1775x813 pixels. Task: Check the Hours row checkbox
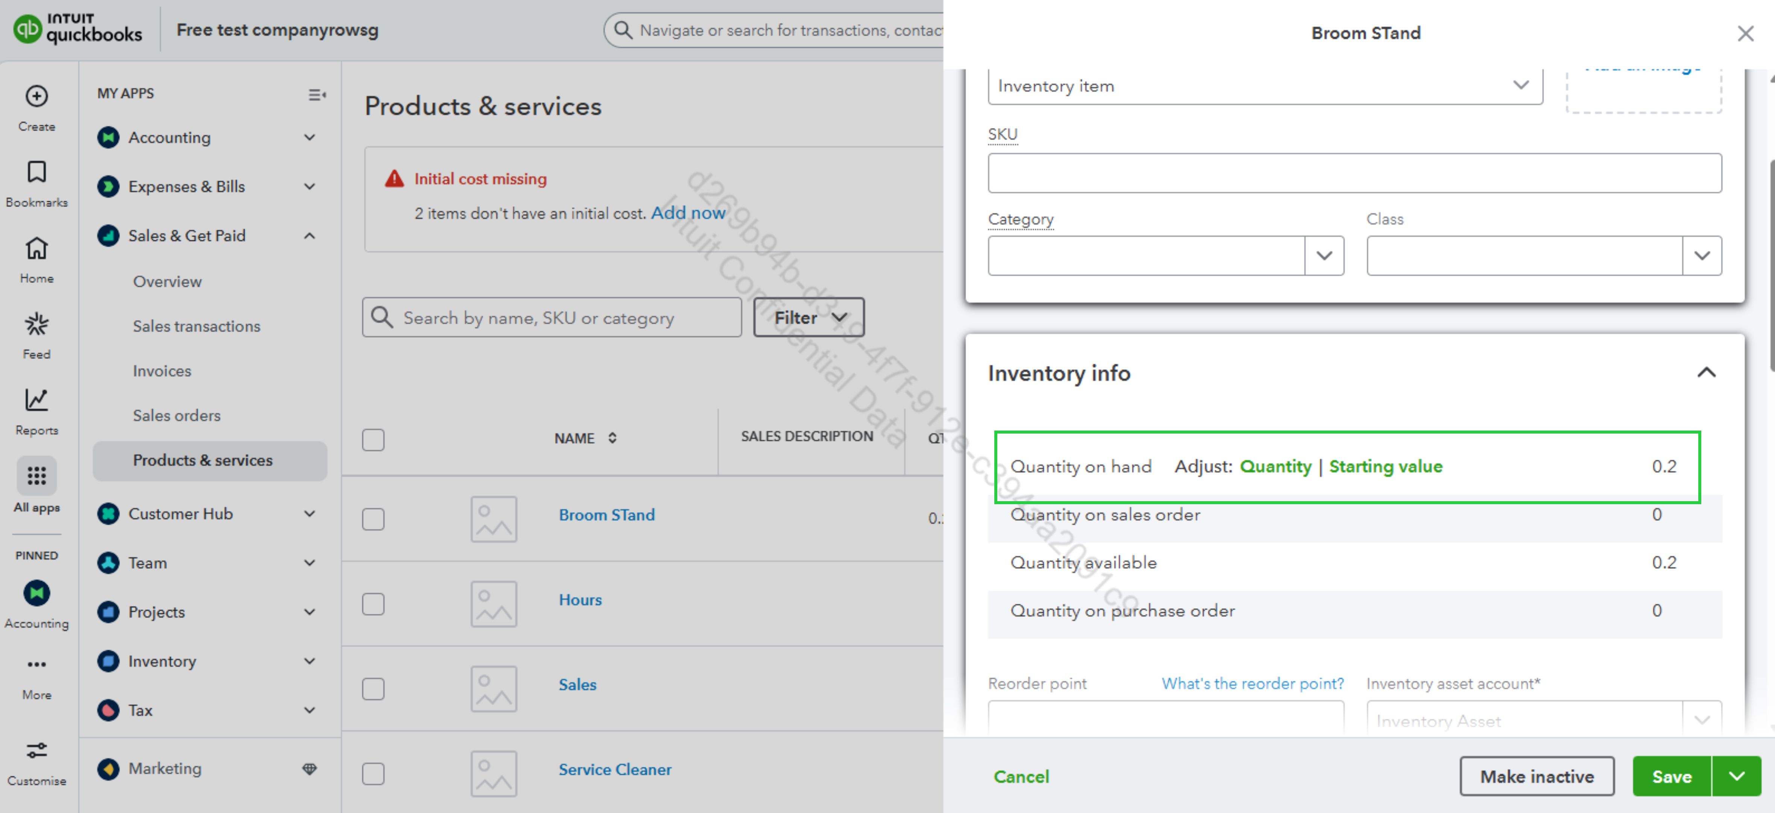coord(373,604)
